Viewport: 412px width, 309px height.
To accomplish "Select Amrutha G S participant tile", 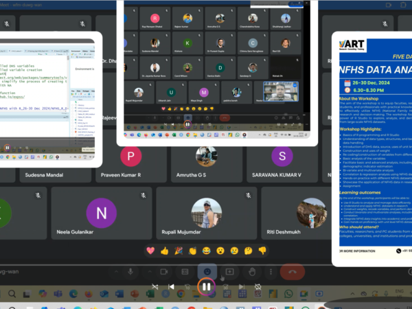I will point(207,164).
